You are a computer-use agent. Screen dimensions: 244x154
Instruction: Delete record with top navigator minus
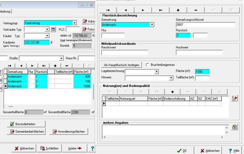[x=196, y=10]
